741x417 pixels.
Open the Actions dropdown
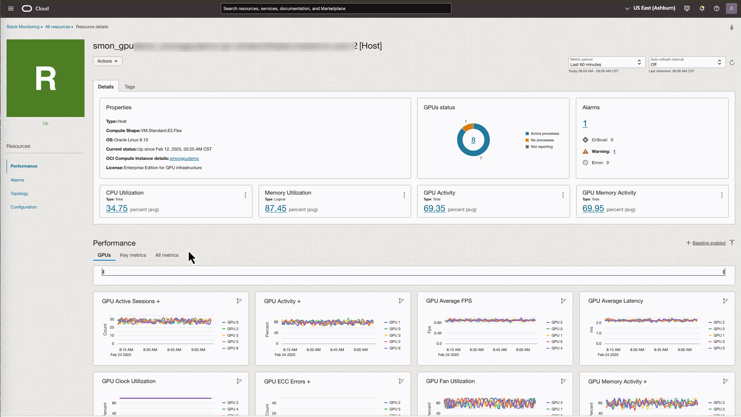tap(107, 61)
